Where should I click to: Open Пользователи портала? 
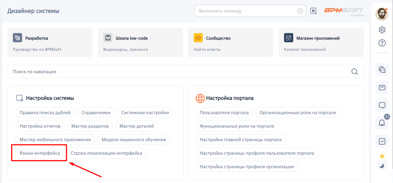[224, 113]
